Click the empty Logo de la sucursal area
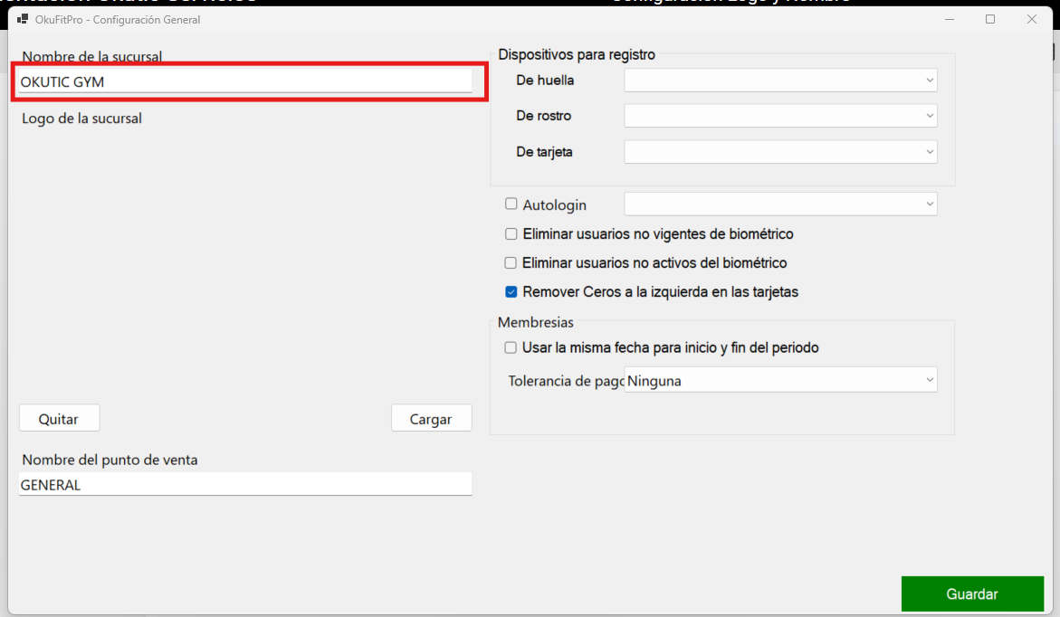1060x617 pixels. pyautogui.click(x=244, y=262)
